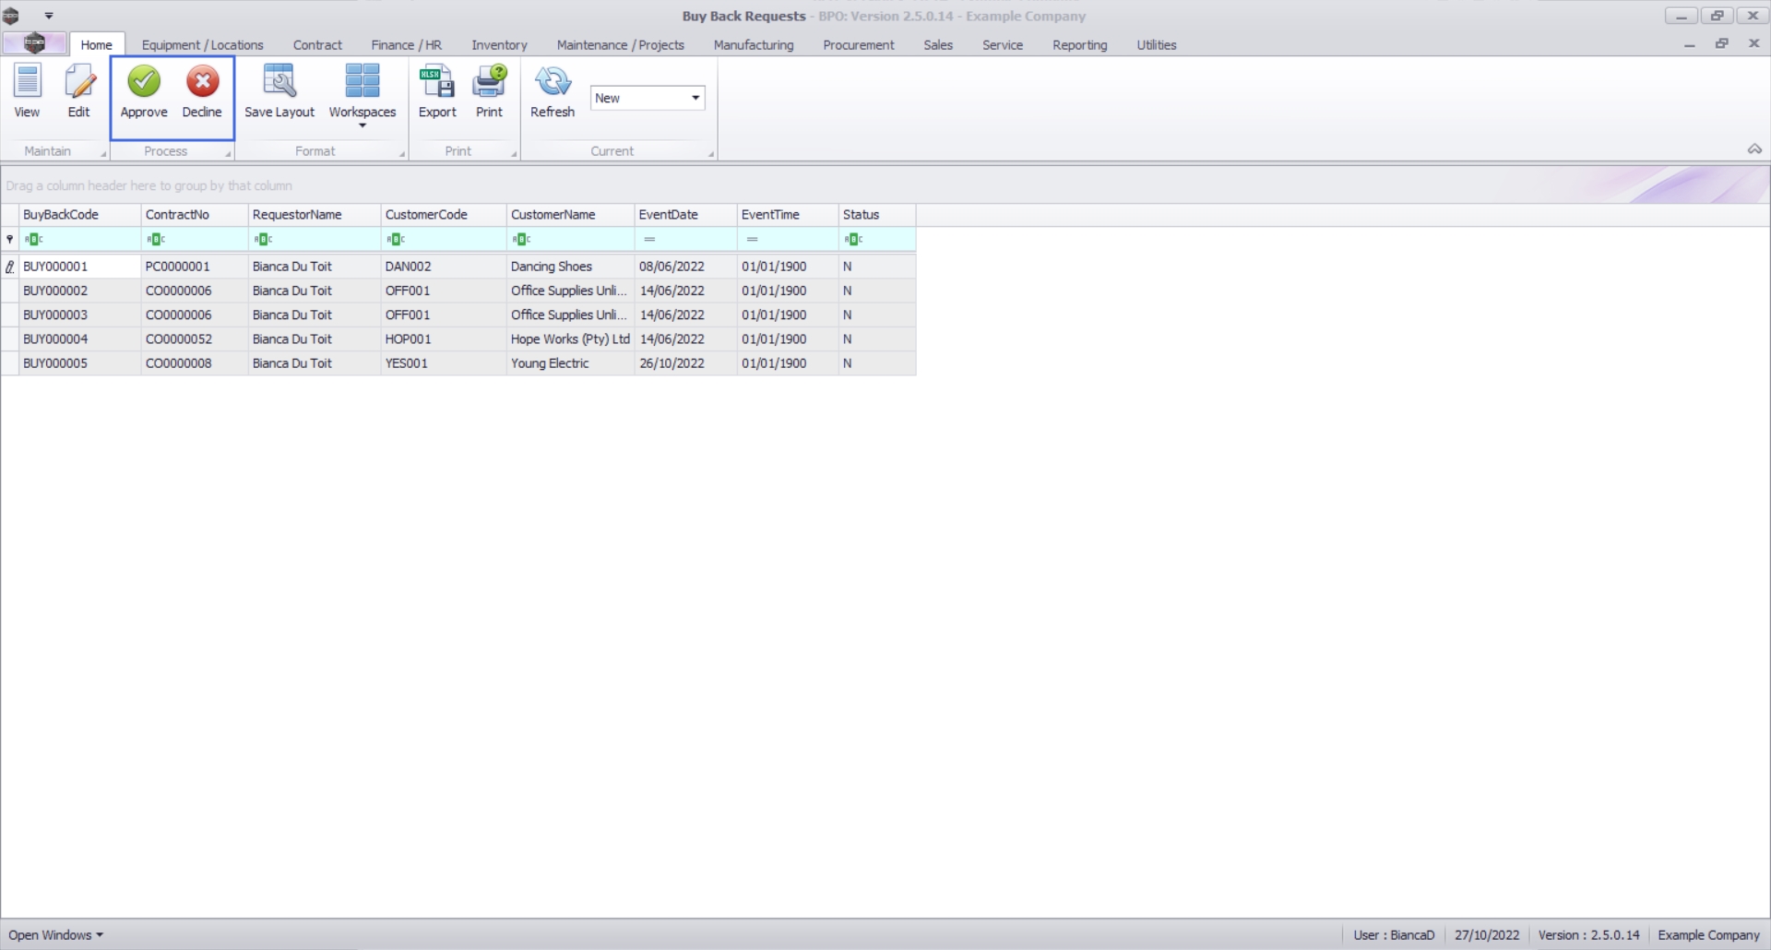Click the Dancing Shoes customer name cell
This screenshot has height=950, width=1771.
(x=570, y=267)
